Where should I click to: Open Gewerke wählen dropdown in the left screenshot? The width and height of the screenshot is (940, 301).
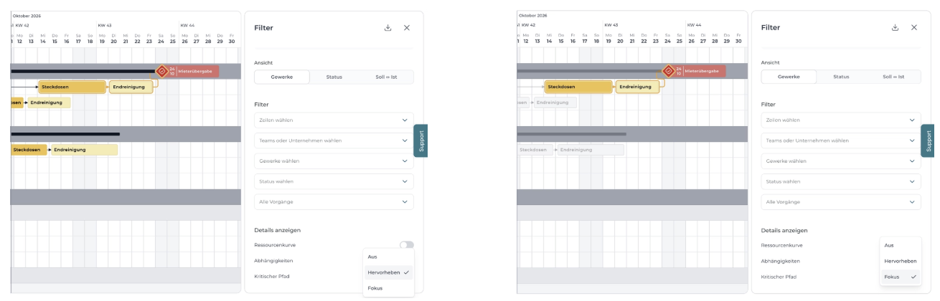point(334,161)
